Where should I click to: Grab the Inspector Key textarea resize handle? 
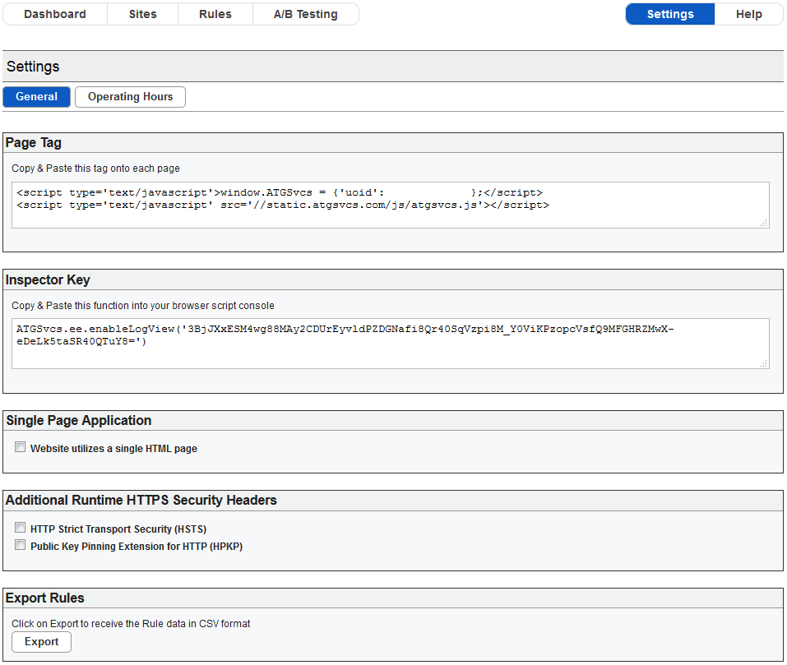pos(764,363)
